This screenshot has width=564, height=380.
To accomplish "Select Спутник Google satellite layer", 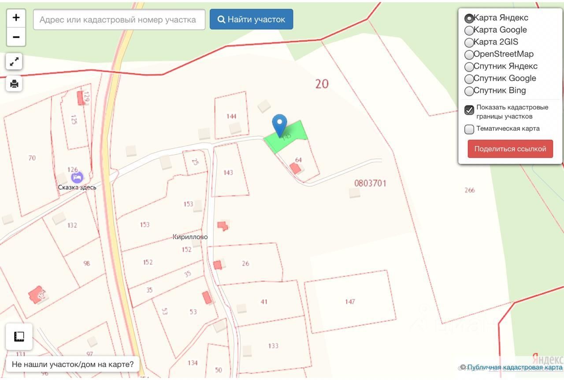I will (x=469, y=79).
